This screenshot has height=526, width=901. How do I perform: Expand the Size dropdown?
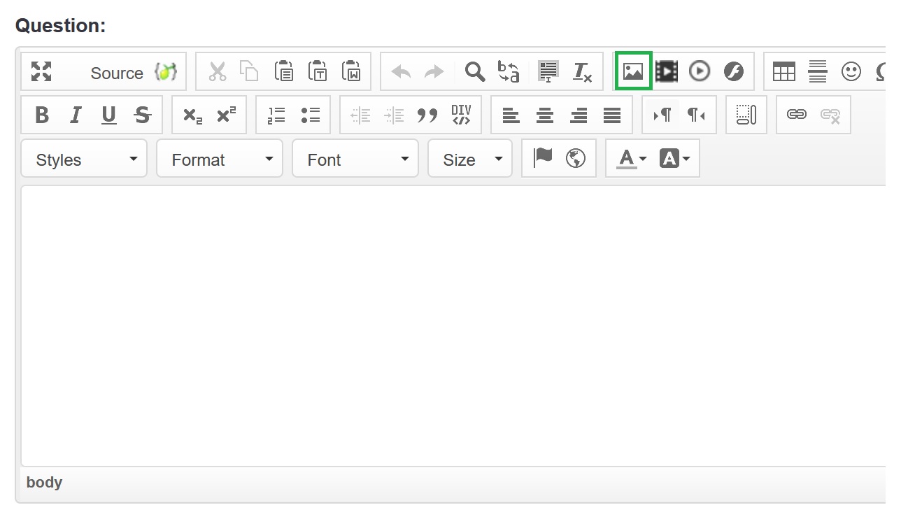click(470, 159)
